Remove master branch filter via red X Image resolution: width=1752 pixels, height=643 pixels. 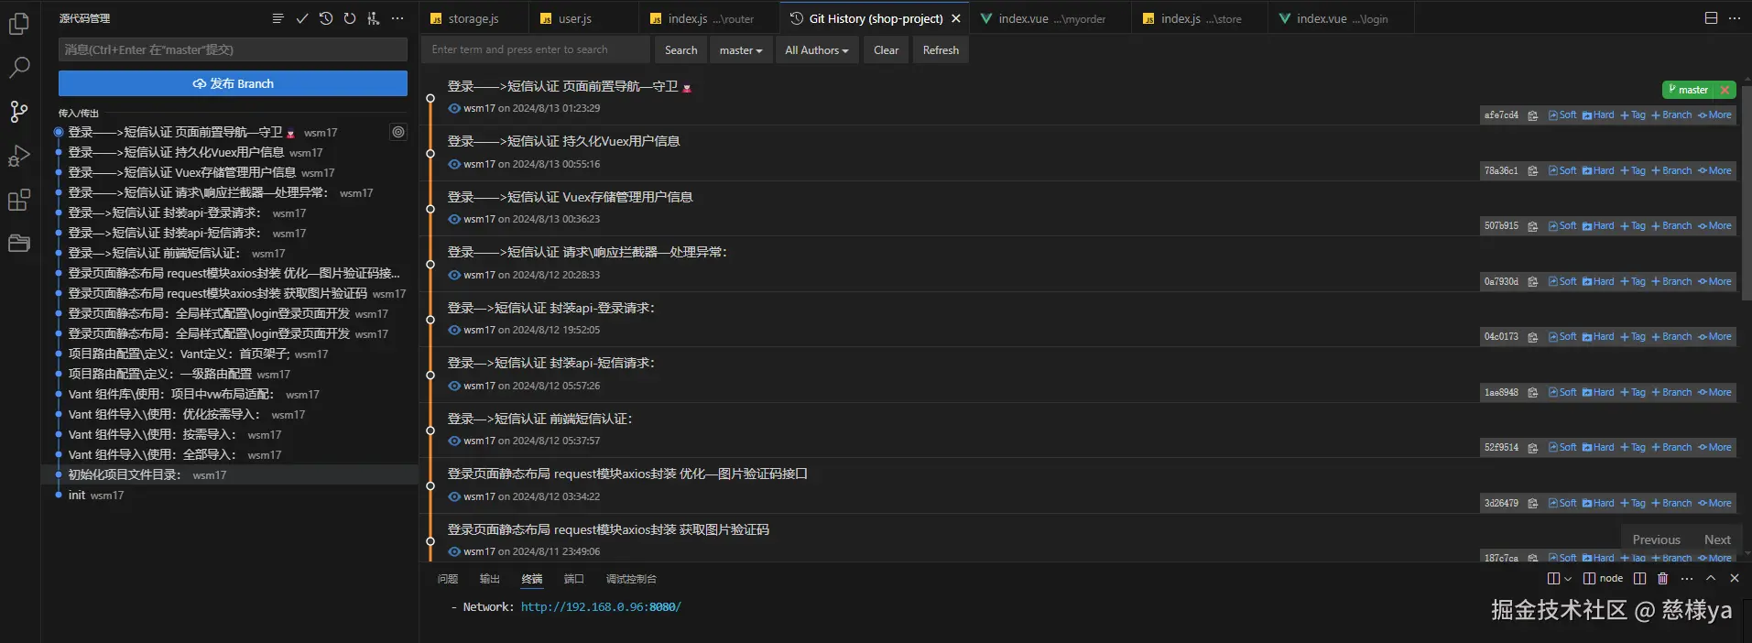click(x=1725, y=90)
